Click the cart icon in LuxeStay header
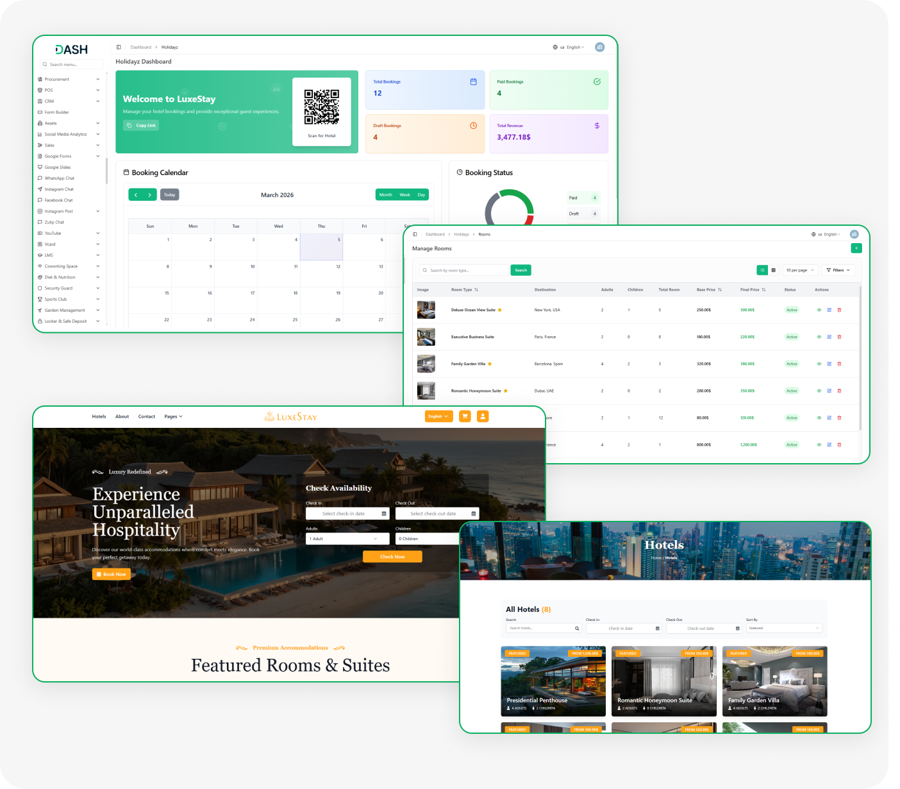The height and width of the screenshot is (789, 900). click(x=465, y=416)
